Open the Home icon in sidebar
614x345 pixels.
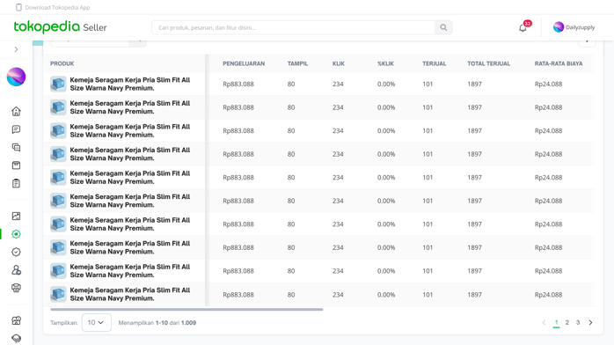(16, 111)
